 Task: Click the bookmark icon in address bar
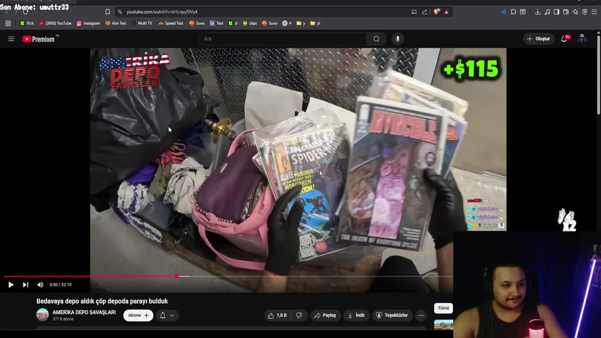click(x=108, y=12)
